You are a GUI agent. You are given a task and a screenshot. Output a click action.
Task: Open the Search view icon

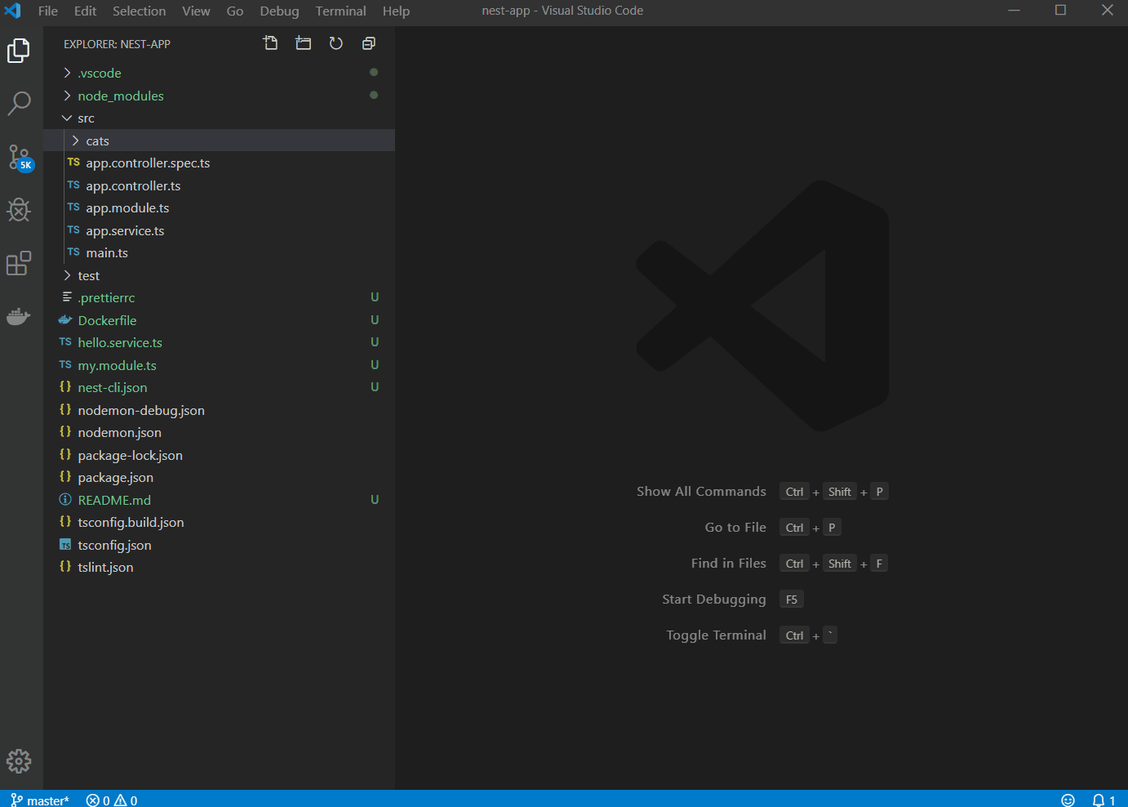pos(19,104)
